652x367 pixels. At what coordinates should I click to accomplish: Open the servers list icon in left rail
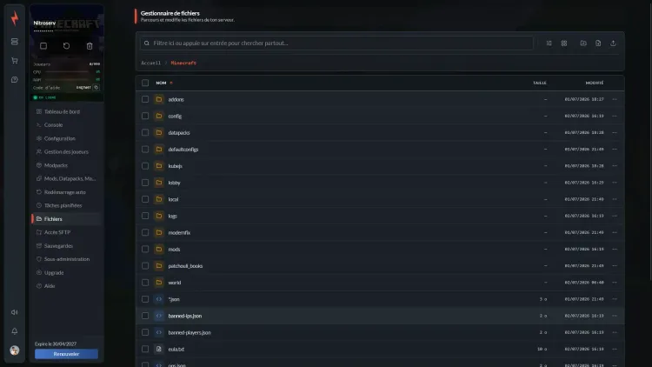pos(15,42)
